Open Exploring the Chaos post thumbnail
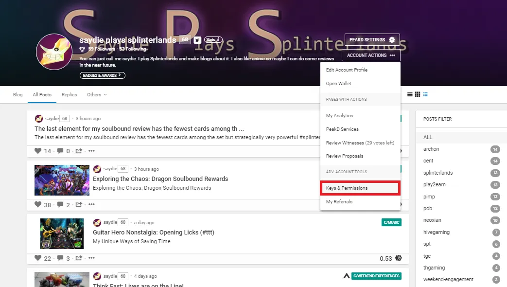 click(62, 180)
